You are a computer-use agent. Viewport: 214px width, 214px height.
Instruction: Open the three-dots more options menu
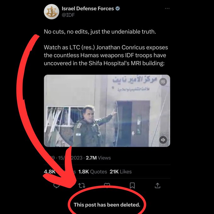tap(167, 8)
